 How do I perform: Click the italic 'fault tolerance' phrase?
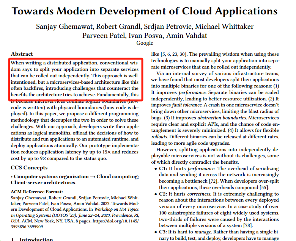[x=187, y=105]
